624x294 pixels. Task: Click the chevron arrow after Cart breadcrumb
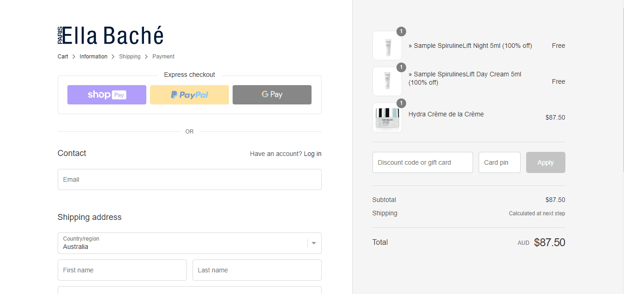point(74,57)
